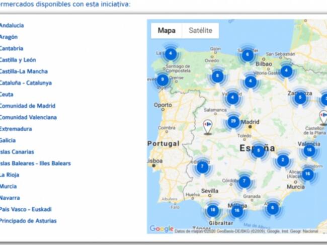Select the Cataluña - Catalunya link
This screenshot has height=245, width=327.
26,83
